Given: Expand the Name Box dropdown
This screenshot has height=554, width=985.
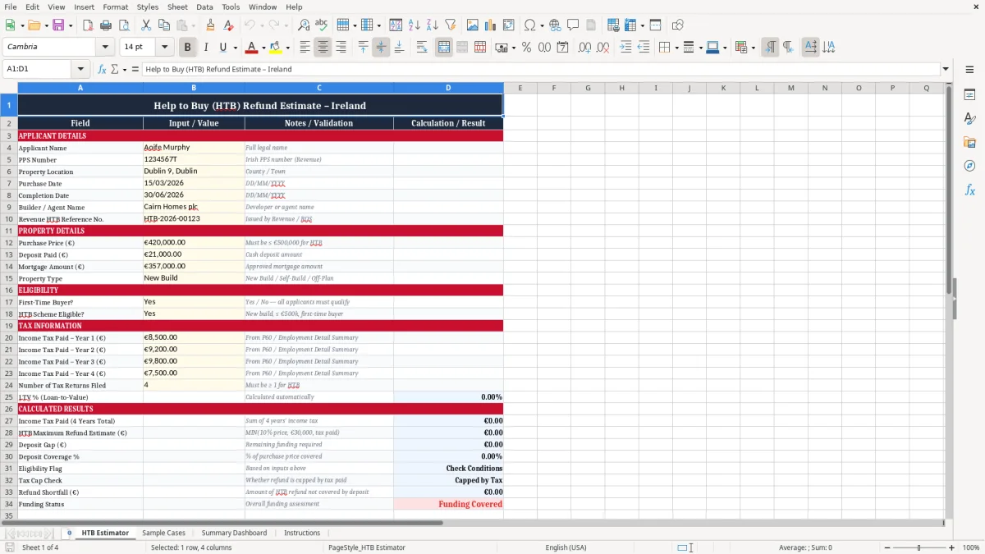Looking at the screenshot, I should [x=80, y=69].
